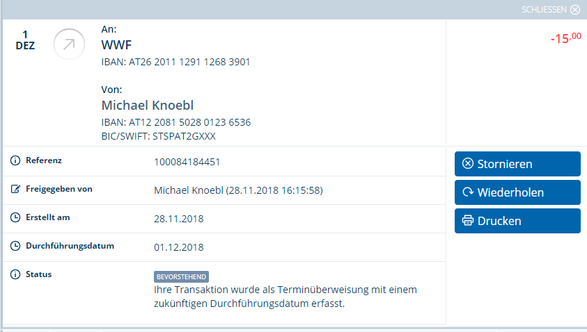The width and height of the screenshot is (587, 332).
Task: Click the Erstellt am clock icon
Action: 15,217
